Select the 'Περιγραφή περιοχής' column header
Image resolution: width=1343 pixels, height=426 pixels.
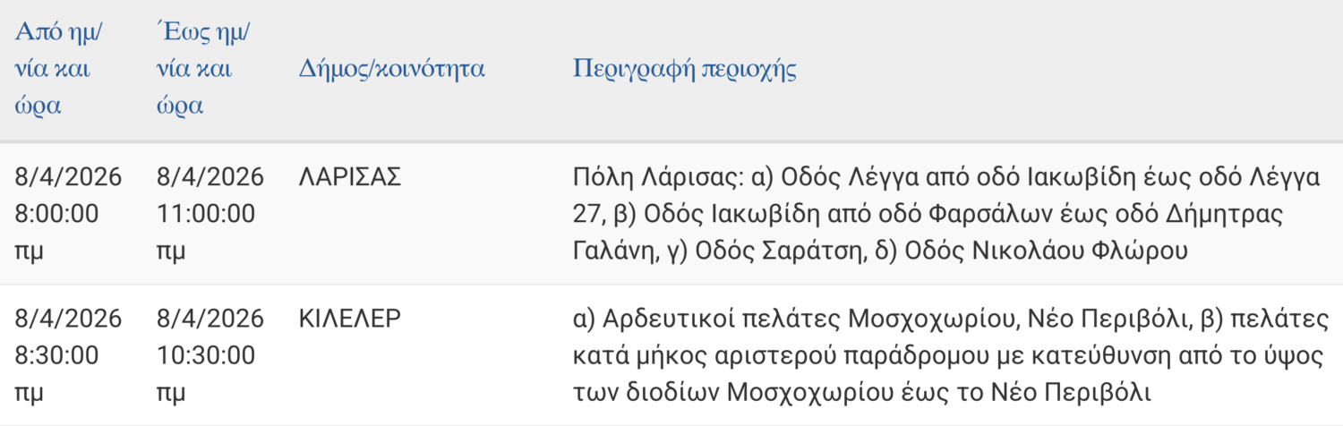point(685,69)
